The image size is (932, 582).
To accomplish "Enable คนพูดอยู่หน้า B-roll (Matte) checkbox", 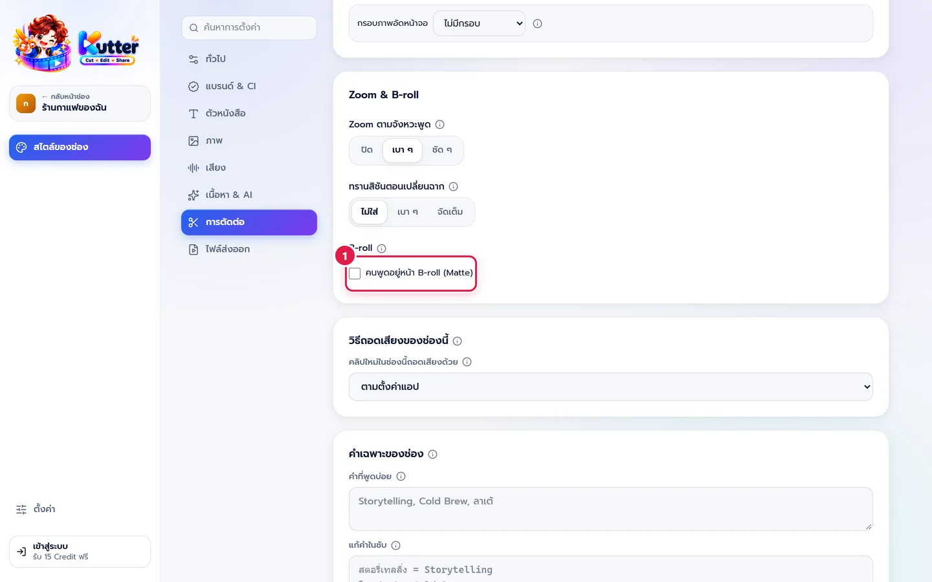I will 355,274.
